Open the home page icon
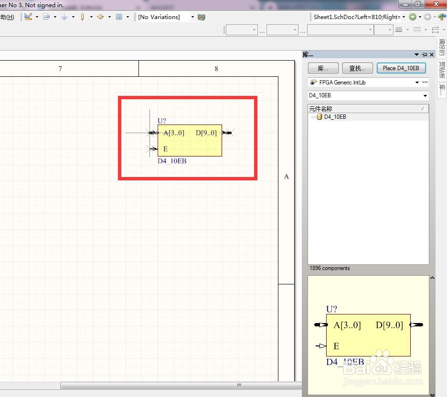 click(442, 17)
